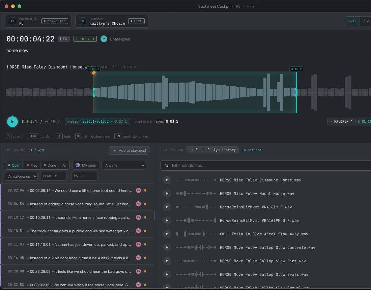Viewport: 371px width, 290px height.
Task: Open cue 00:16:45 door knock 4 hits
Action: 77,258
